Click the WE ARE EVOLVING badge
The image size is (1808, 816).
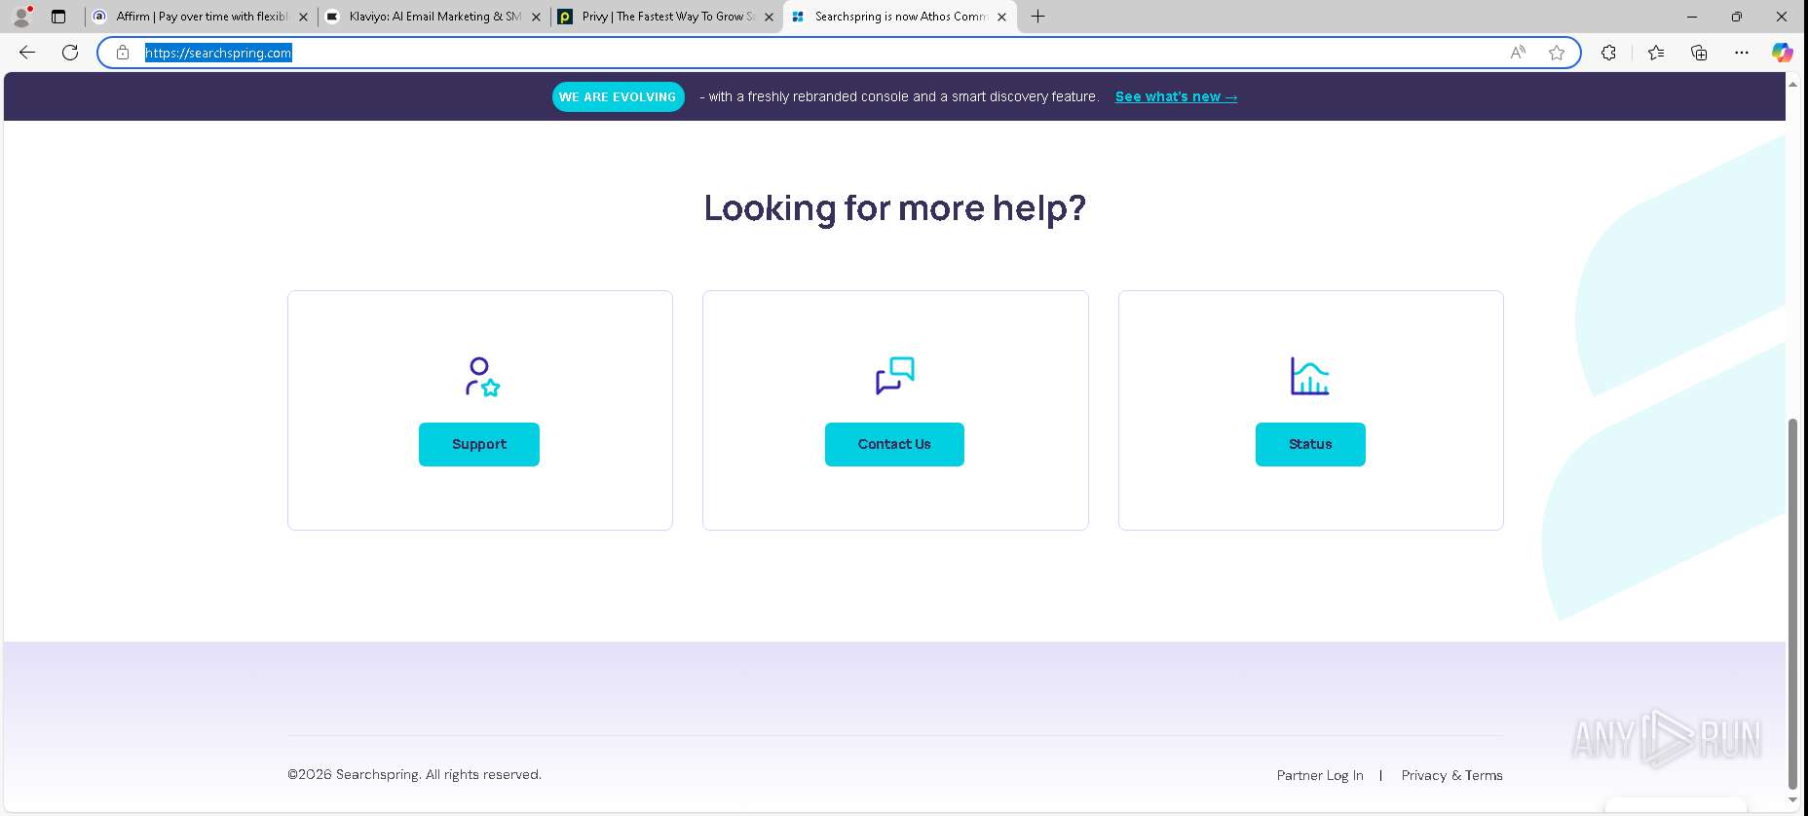618,96
